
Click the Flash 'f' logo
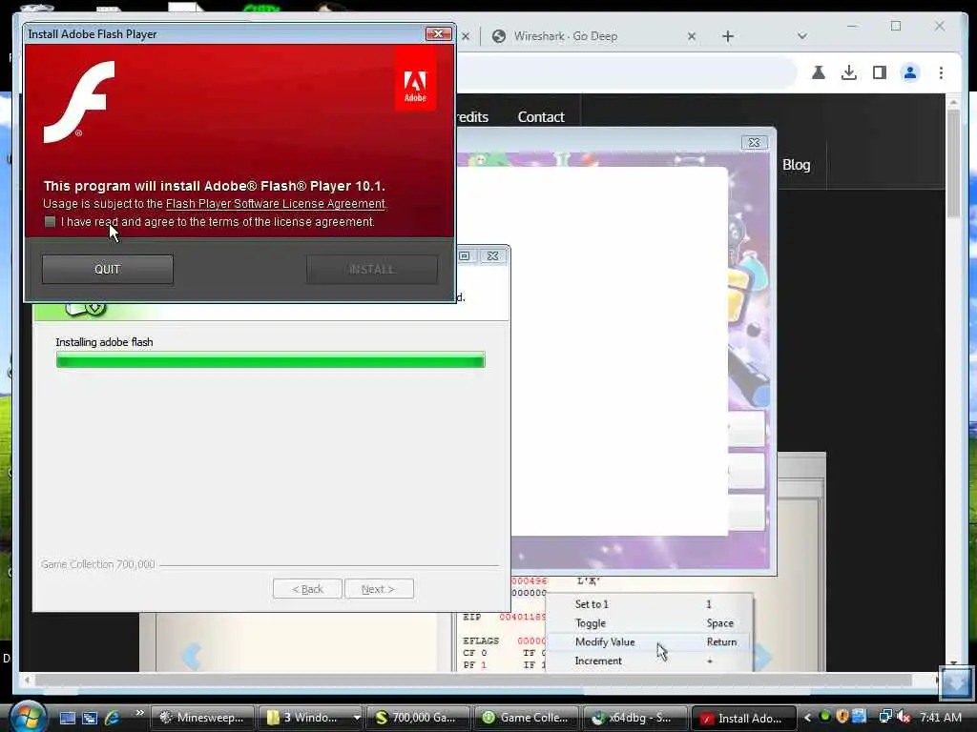pos(79,102)
